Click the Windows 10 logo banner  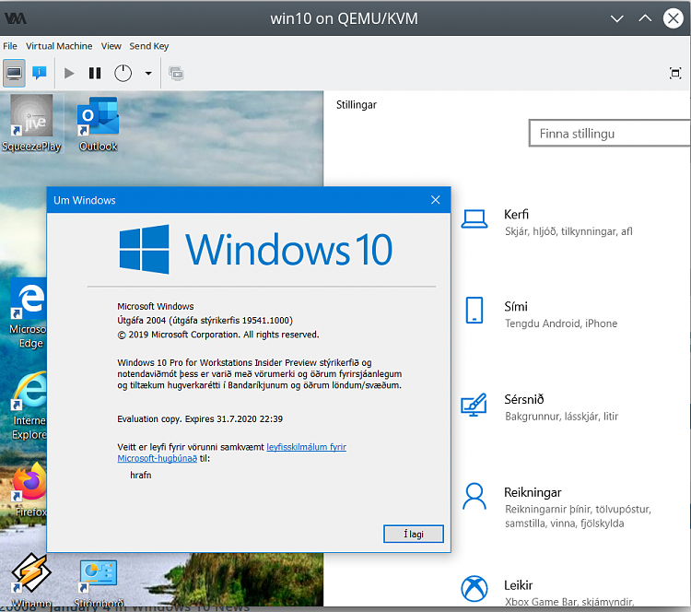point(255,250)
